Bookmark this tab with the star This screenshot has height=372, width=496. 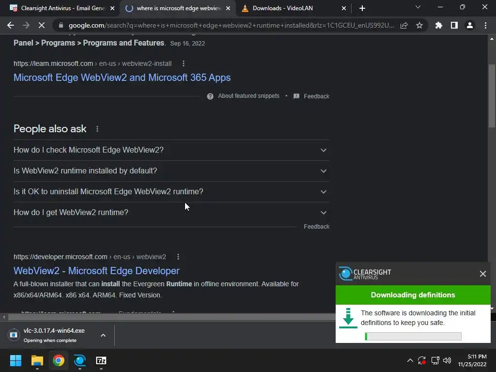point(419,25)
